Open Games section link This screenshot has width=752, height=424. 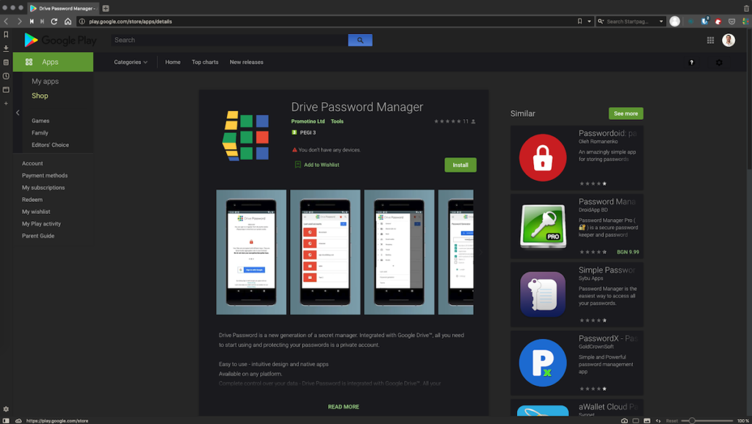tap(40, 121)
